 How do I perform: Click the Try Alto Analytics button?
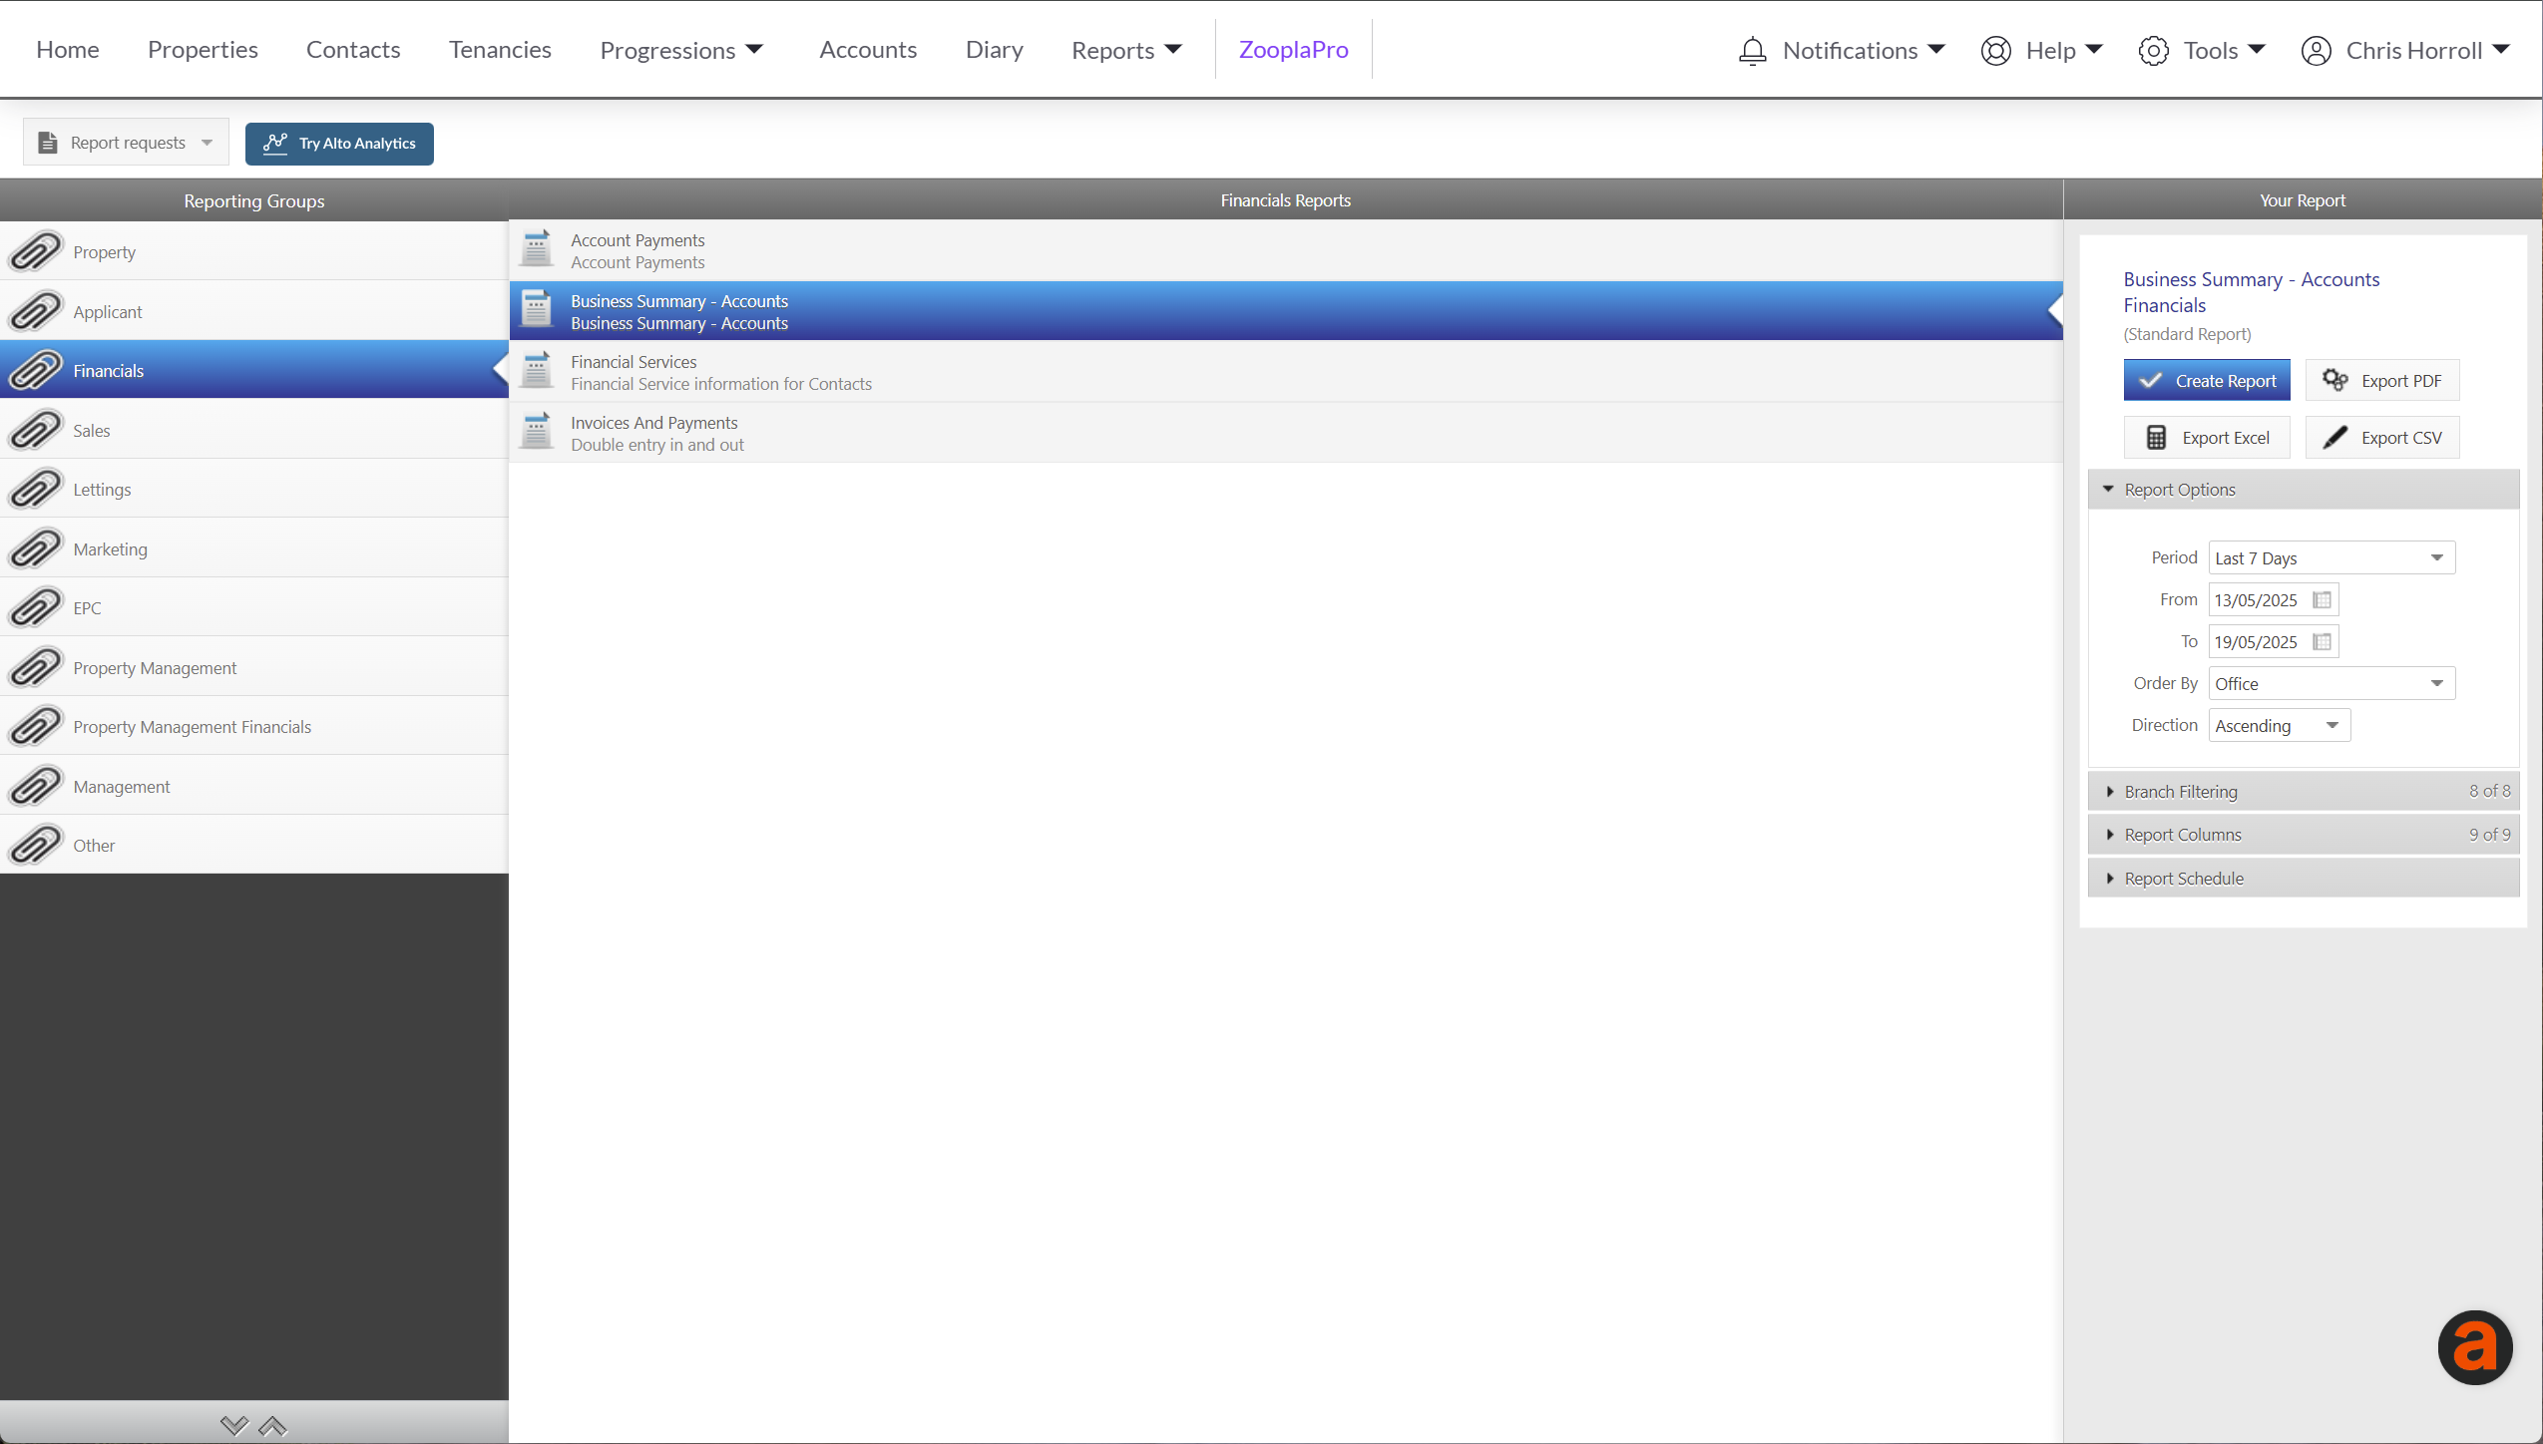[339, 143]
